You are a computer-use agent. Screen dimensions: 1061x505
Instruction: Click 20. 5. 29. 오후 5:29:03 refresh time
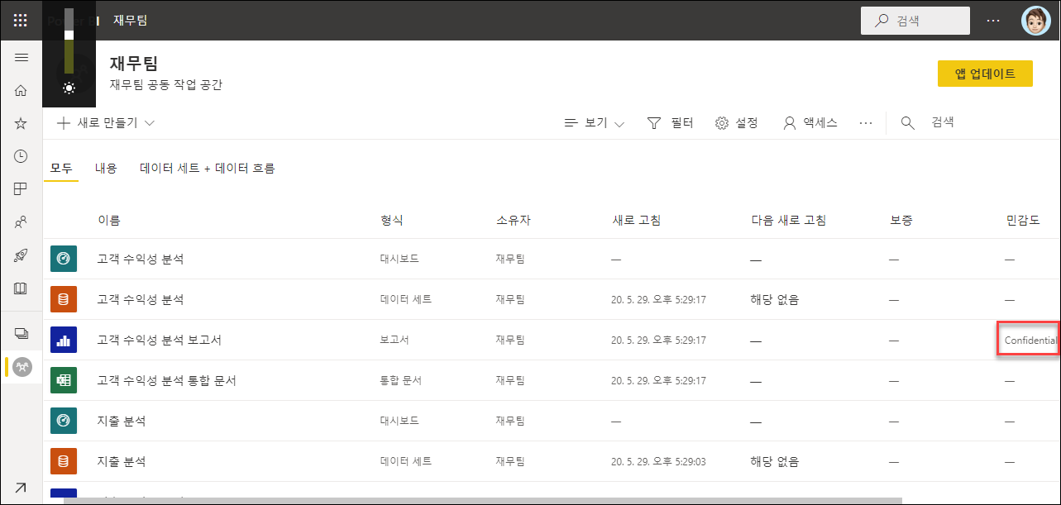coord(658,461)
